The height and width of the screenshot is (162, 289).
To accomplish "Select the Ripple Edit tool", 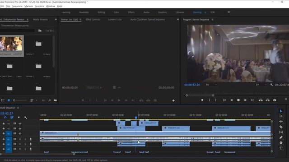I will click(x=281, y=121).
